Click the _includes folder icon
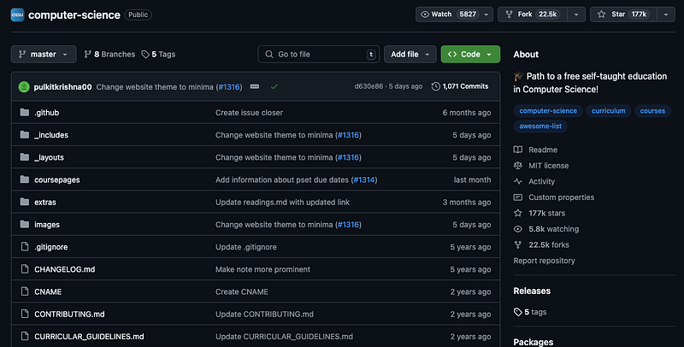Viewport: 684px width, 347px height. [25, 135]
